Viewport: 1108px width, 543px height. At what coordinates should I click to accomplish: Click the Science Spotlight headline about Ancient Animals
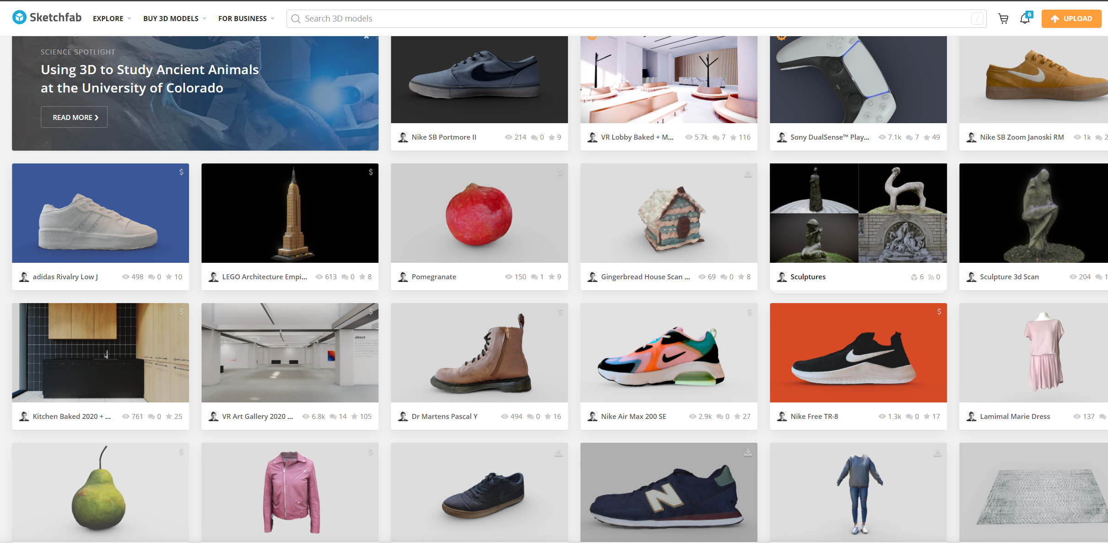coord(150,79)
